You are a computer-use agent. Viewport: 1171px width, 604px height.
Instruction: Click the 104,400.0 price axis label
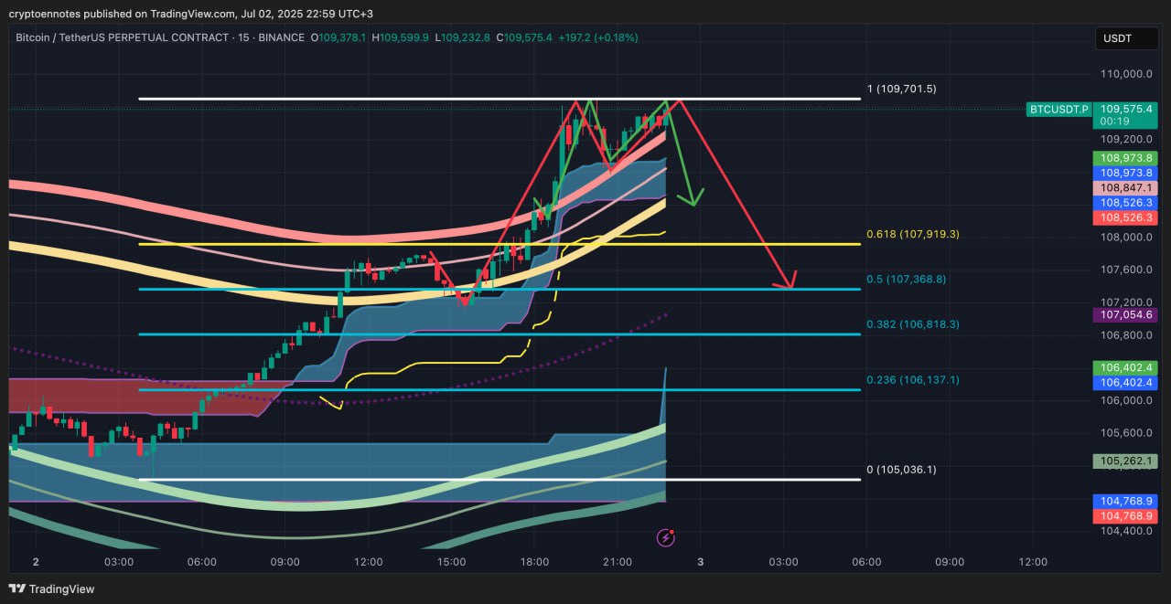pos(1126,530)
